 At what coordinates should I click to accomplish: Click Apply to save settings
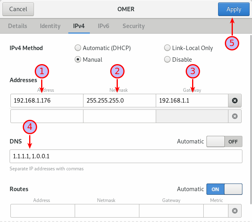[234, 9]
